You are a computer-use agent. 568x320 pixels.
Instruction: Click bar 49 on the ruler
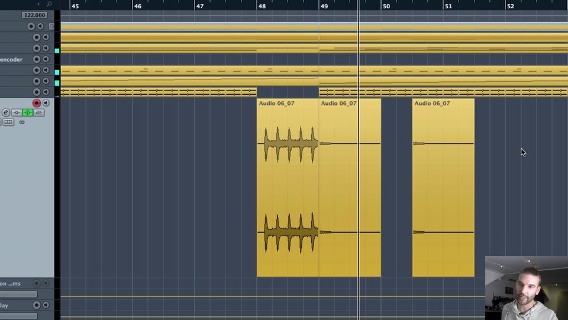click(324, 6)
